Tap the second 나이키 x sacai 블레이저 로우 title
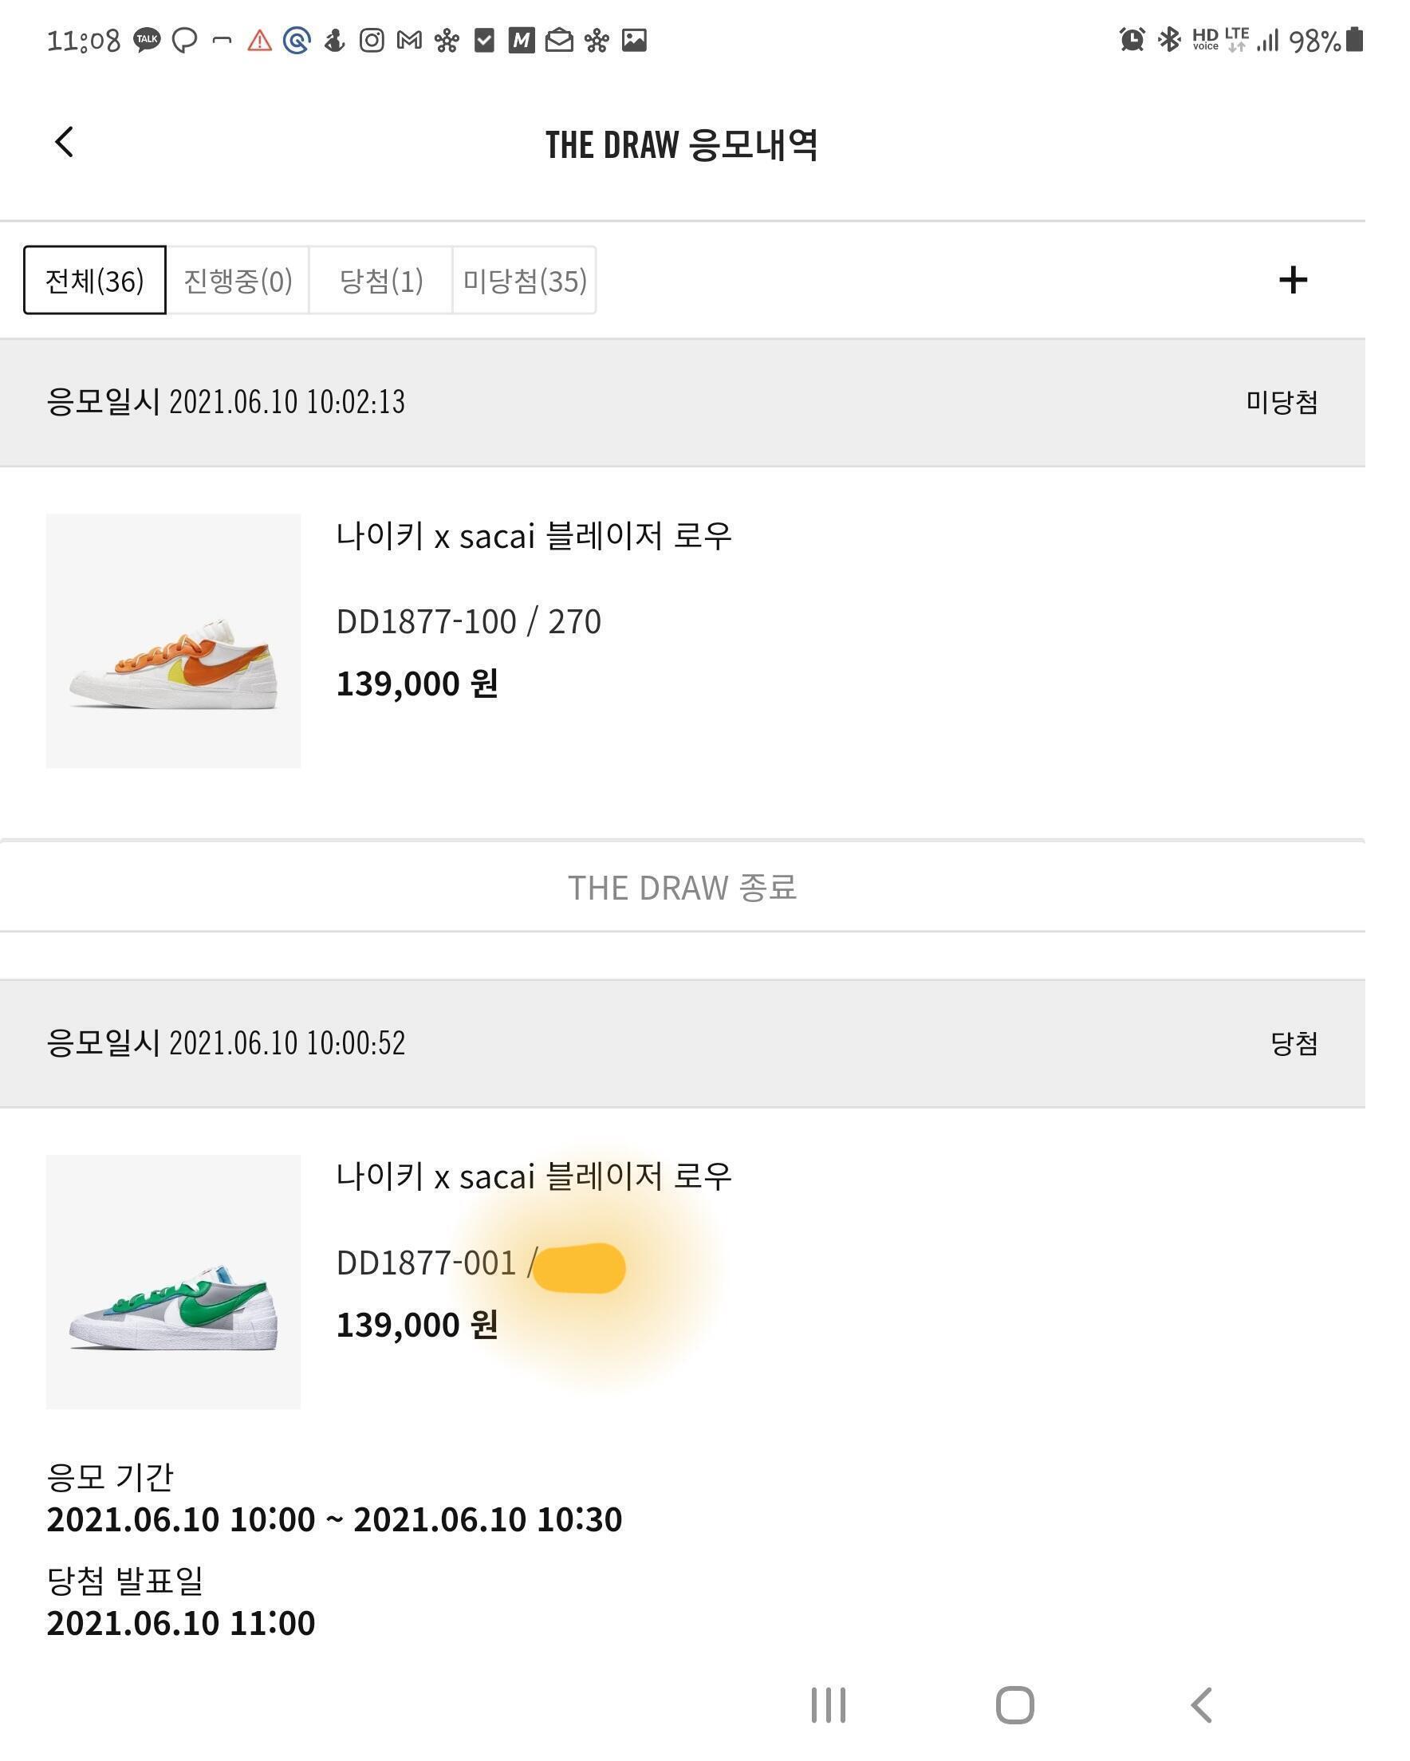 (x=534, y=1177)
